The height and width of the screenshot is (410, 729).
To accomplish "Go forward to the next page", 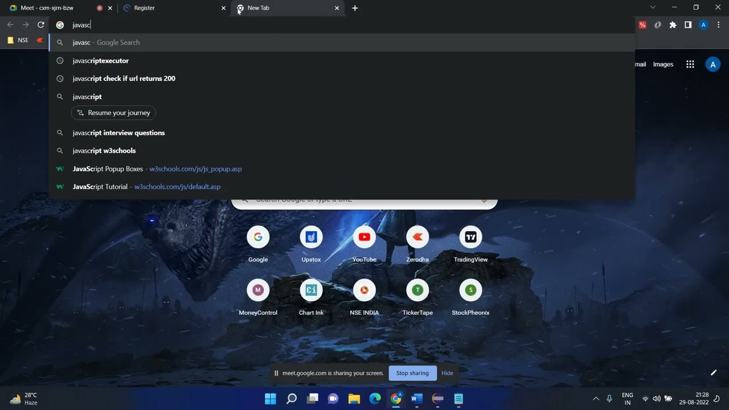I will (x=26, y=24).
